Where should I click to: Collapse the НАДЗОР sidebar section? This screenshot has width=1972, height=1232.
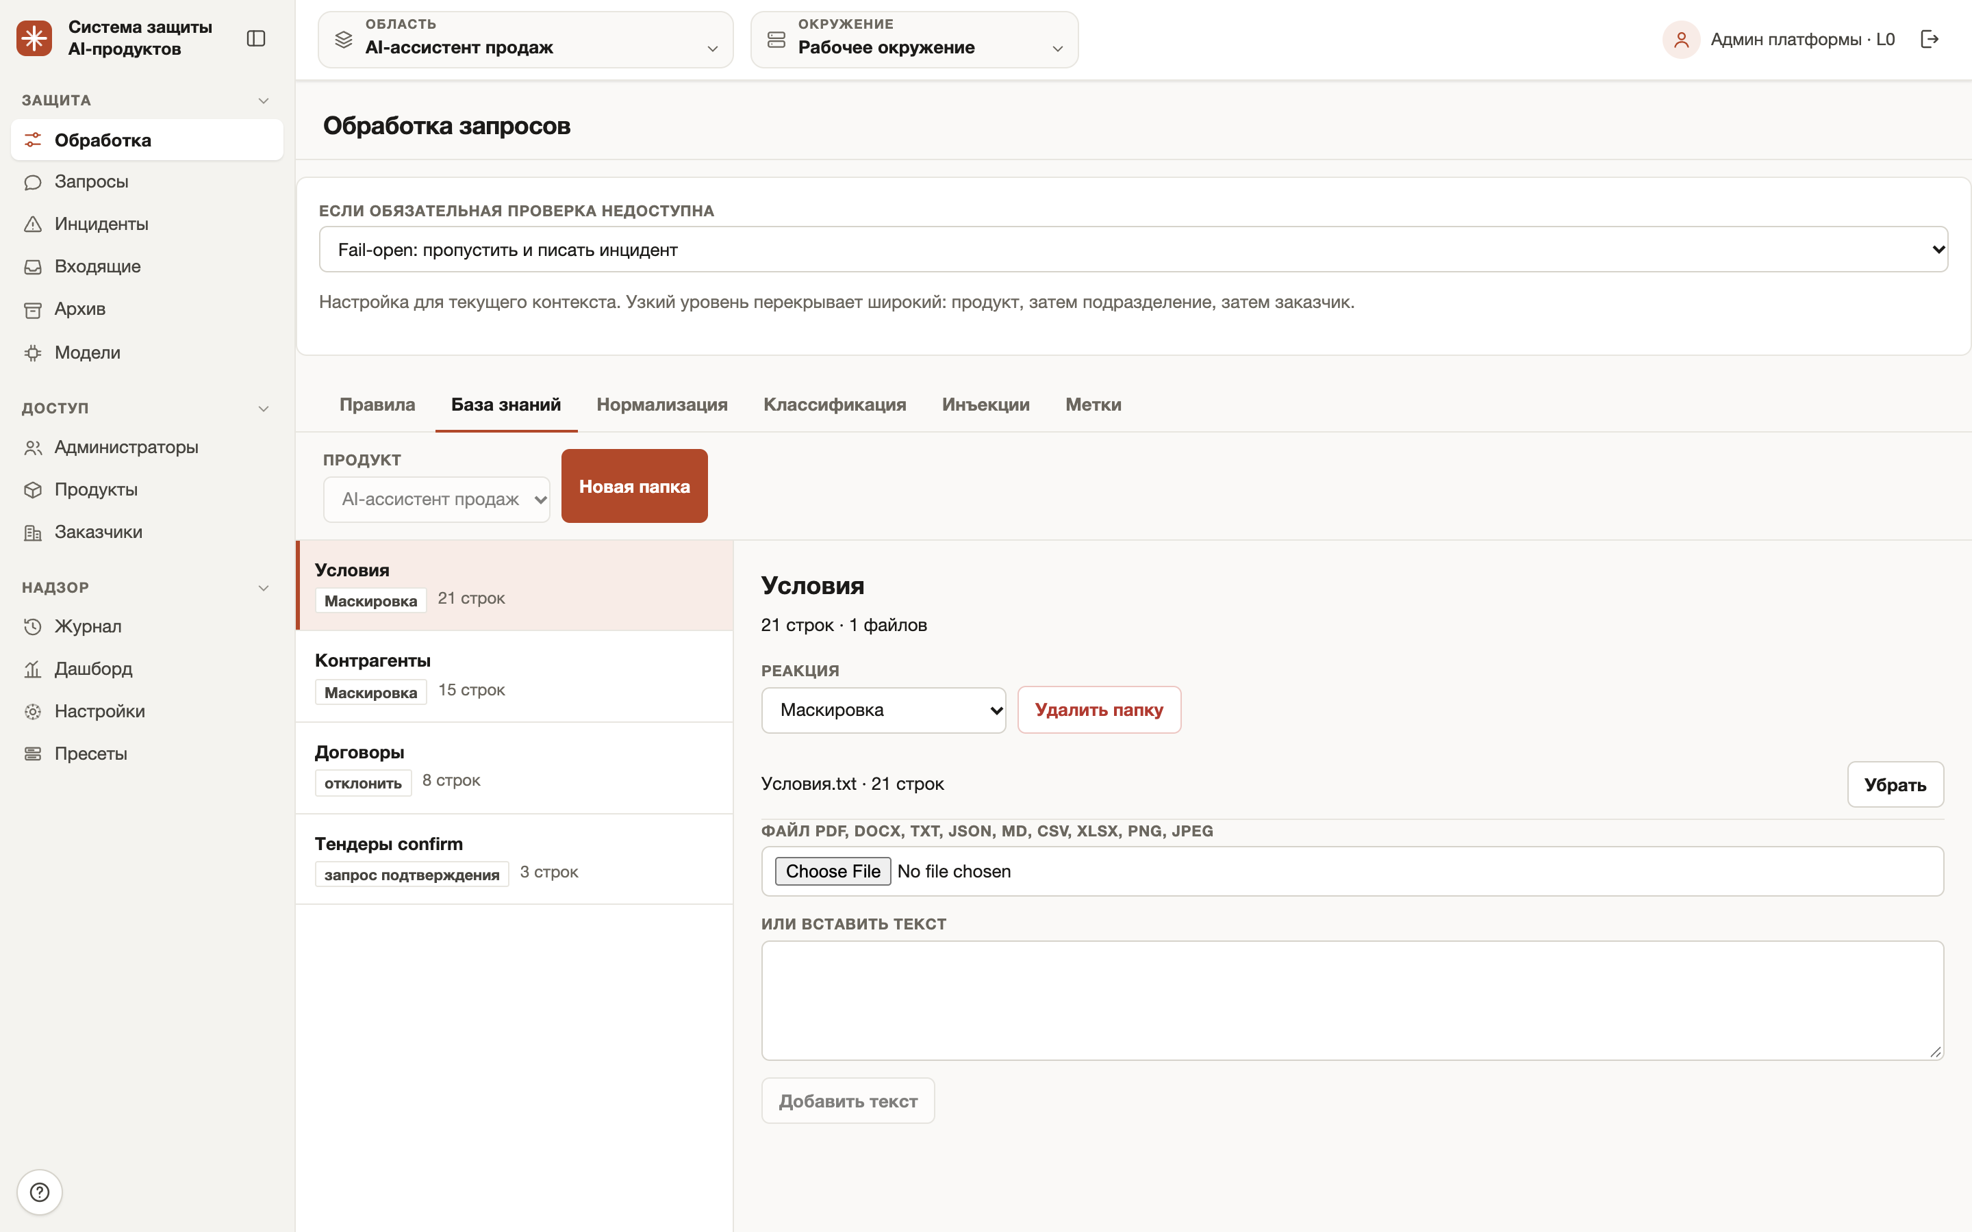(x=263, y=587)
